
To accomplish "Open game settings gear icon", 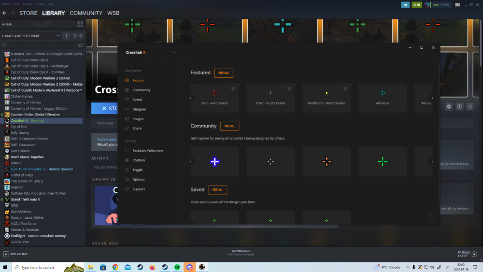I will pyautogui.click(x=449, y=107).
